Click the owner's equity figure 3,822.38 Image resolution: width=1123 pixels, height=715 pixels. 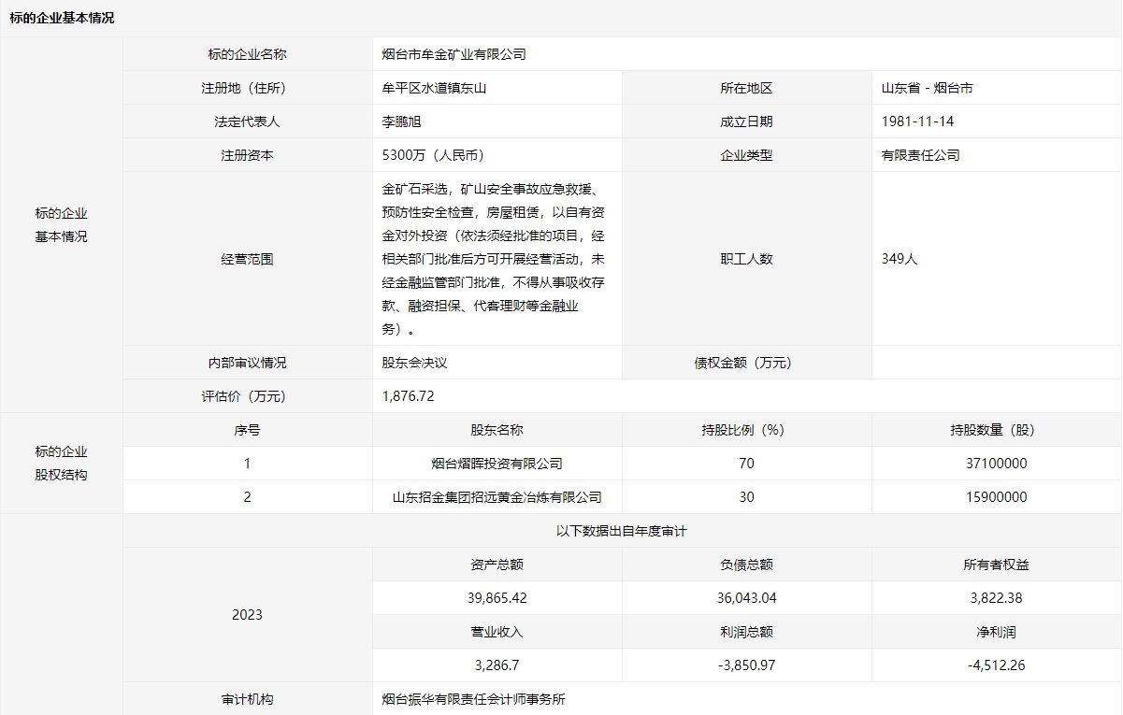pyautogui.click(x=997, y=598)
